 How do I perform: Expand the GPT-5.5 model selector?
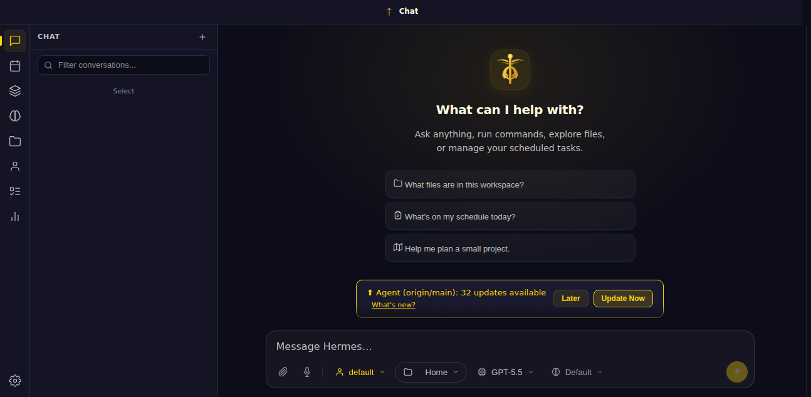click(506, 372)
